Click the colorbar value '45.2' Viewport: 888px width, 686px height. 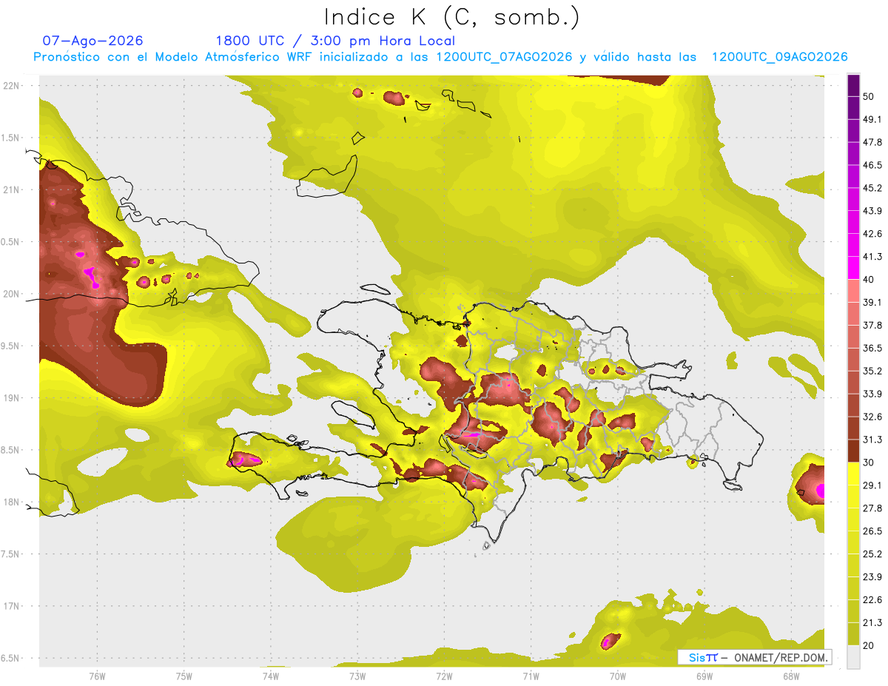pyautogui.click(x=872, y=188)
